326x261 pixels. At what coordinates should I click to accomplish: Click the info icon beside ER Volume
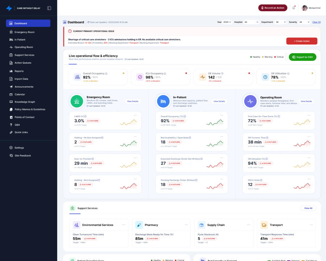222,74
